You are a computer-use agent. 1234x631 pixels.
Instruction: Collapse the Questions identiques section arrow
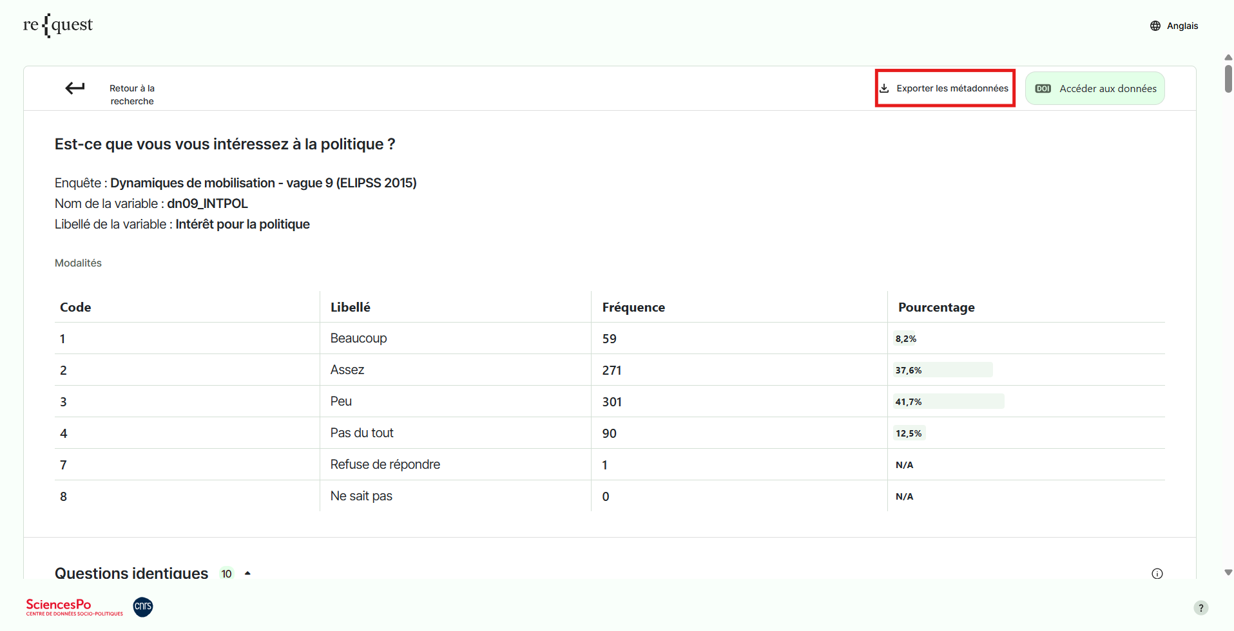pos(247,573)
